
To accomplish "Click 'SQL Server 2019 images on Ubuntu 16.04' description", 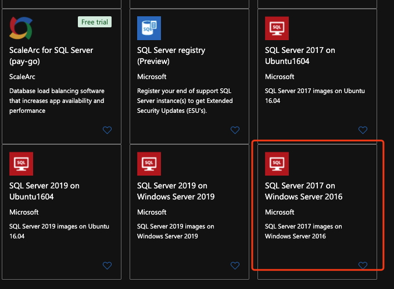I will pyautogui.click(x=59, y=231).
